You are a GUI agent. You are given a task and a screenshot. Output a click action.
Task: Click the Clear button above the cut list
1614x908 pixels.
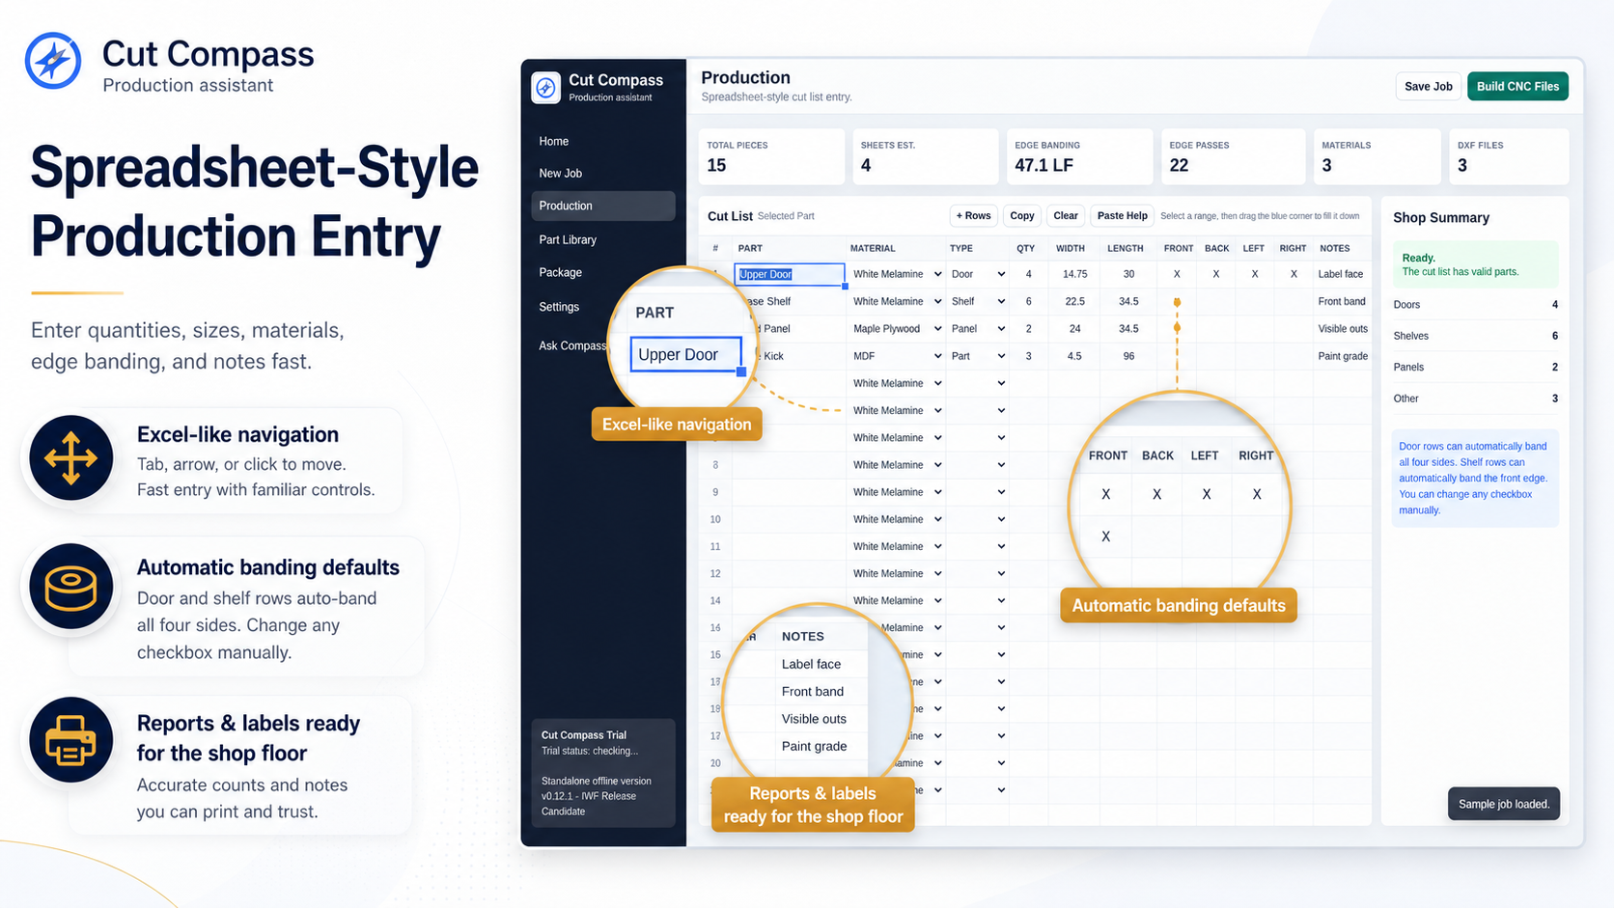click(x=1066, y=216)
